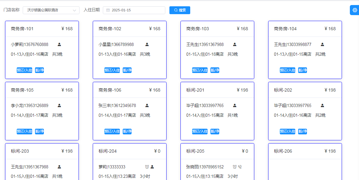This screenshot has height=180, width=359.
Task: Expand the store selector chevron arrow
Action: pos(75,10)
